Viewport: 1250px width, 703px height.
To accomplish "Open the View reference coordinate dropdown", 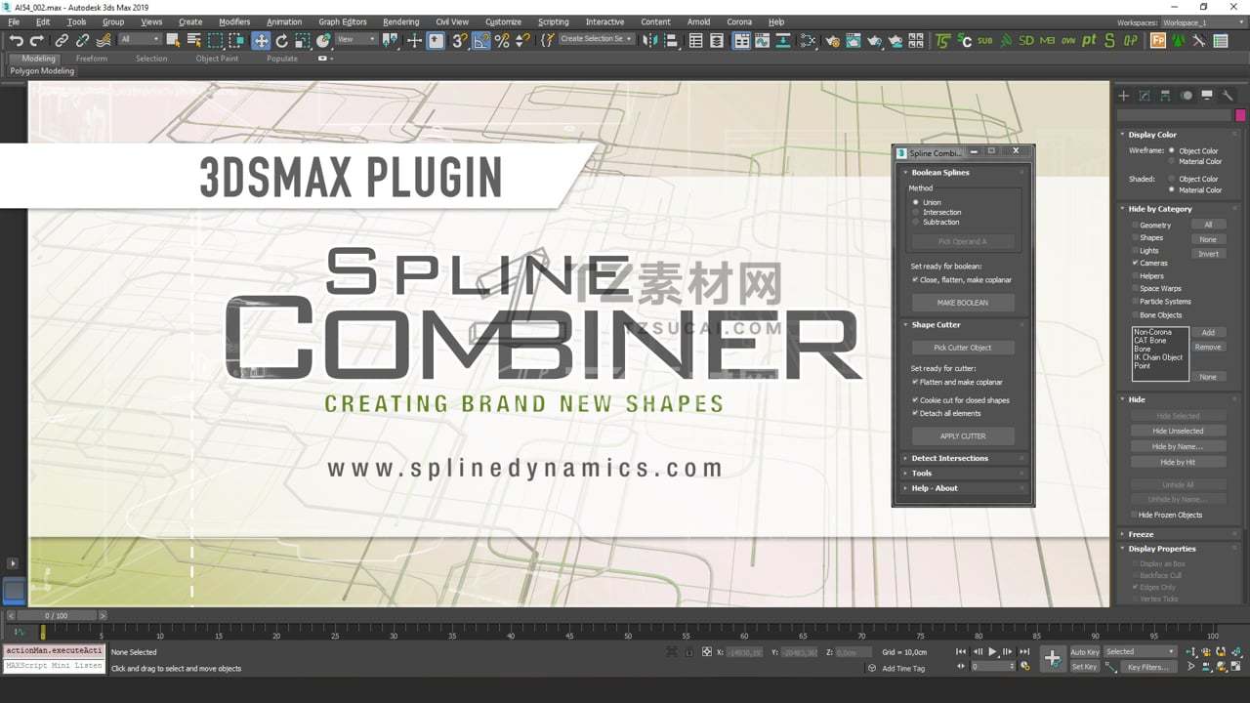I will tap(356, 40).
